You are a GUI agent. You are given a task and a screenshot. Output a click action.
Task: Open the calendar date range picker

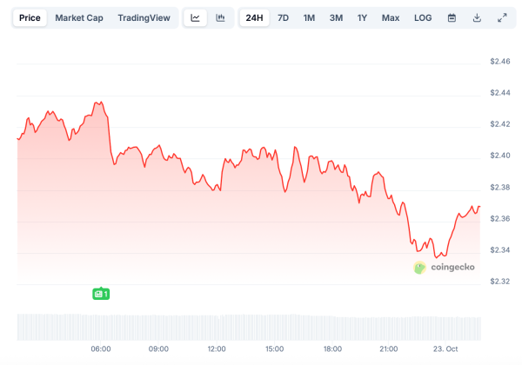point(452,17)
